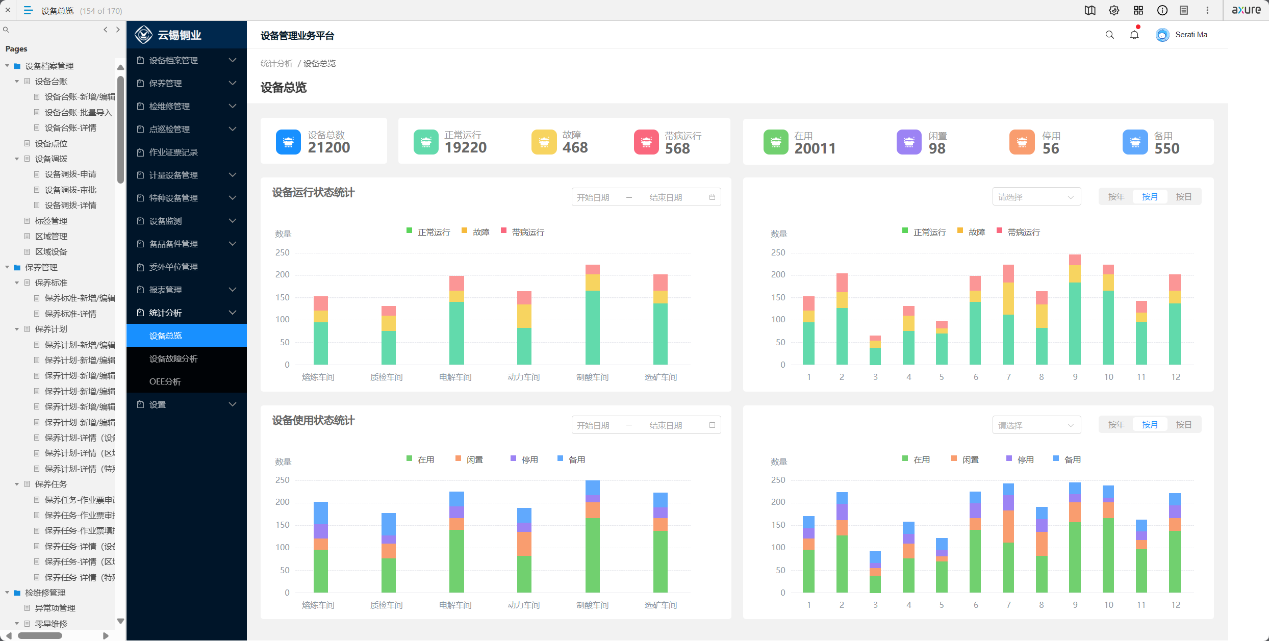
Task: Open the Axure settings gear icon
Action: pyautogui.click(x=1114, y=10)
